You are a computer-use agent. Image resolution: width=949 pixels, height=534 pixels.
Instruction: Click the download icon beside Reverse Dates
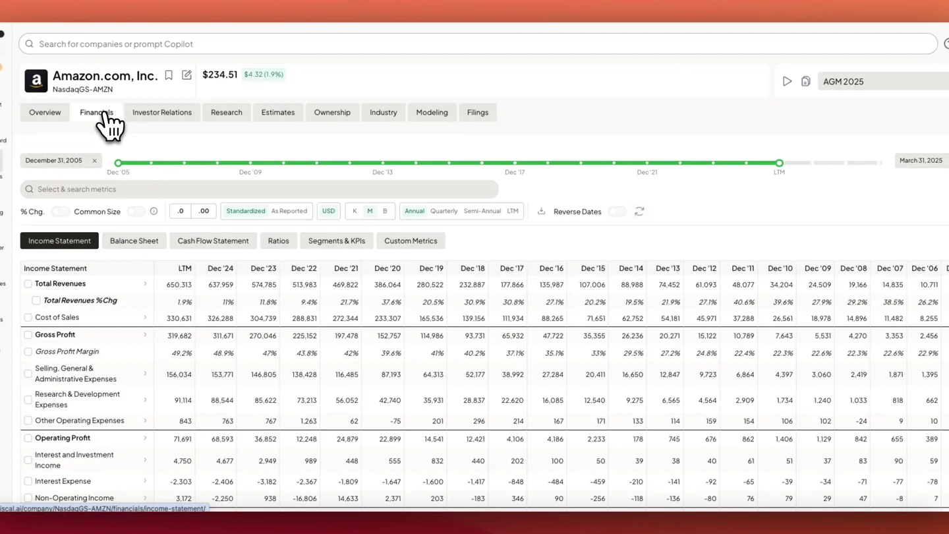541,212
